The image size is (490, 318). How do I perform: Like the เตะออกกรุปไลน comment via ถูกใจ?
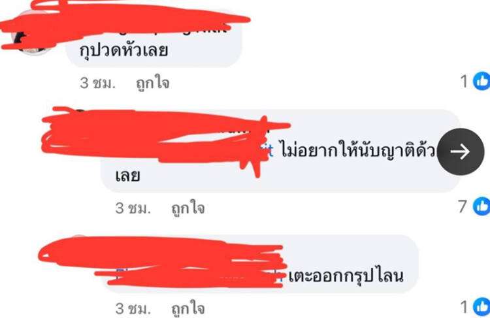[188, 308]
